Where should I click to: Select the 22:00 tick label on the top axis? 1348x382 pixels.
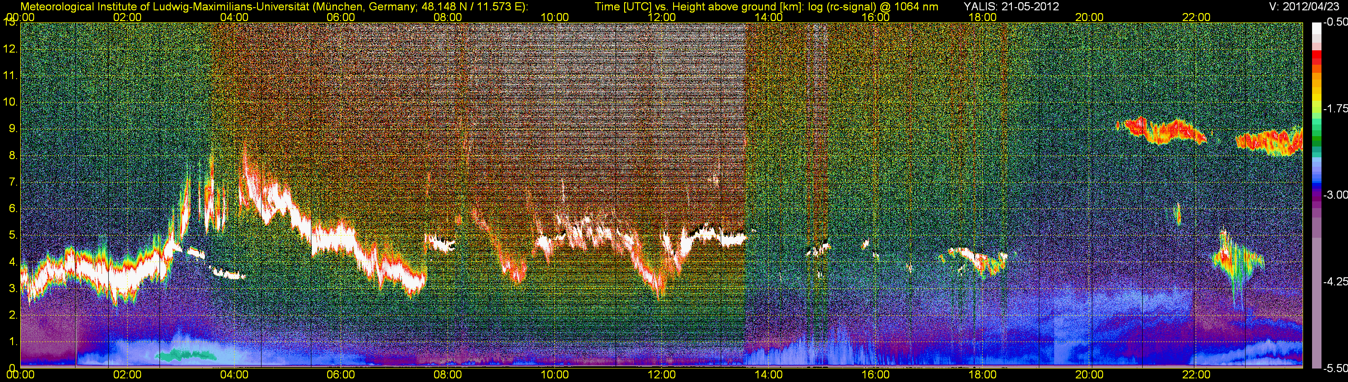click(x=1196, y=17)
